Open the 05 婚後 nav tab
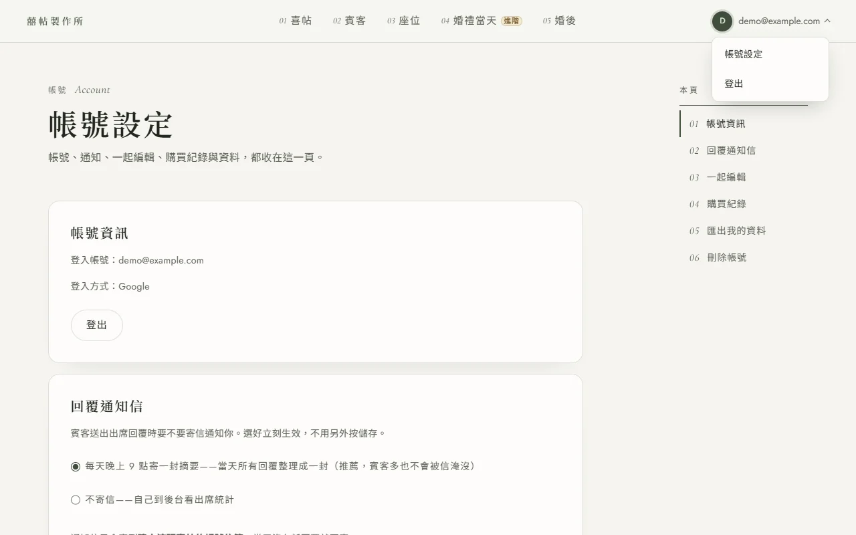856x535 pixels. pos(560,21)
